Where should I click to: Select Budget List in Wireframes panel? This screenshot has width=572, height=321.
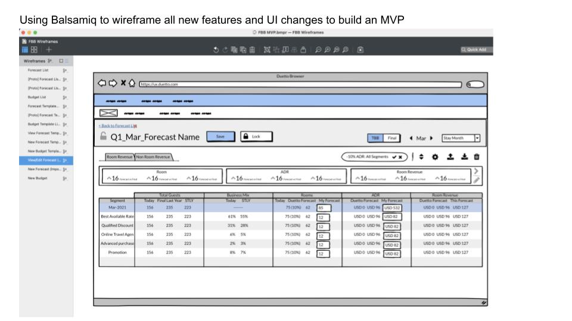point(37,97)
